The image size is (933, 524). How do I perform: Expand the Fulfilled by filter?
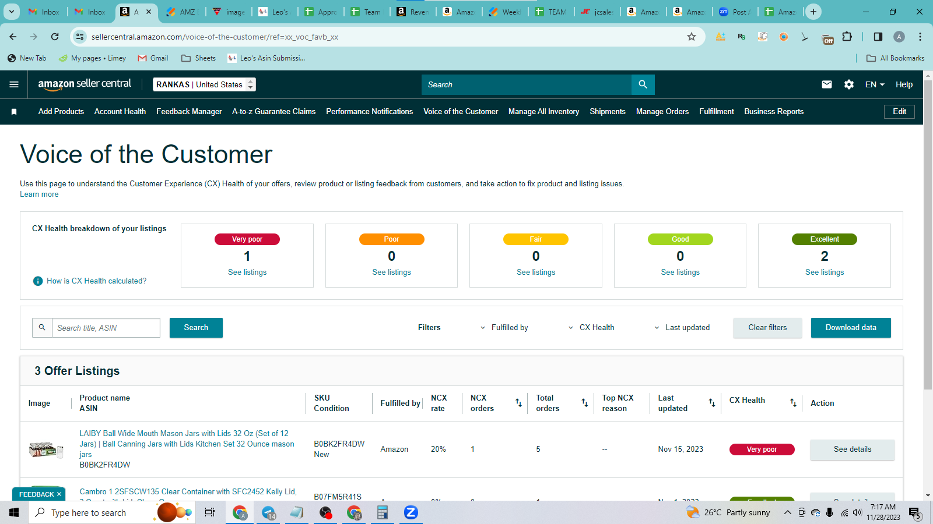(x=504, y=328)
